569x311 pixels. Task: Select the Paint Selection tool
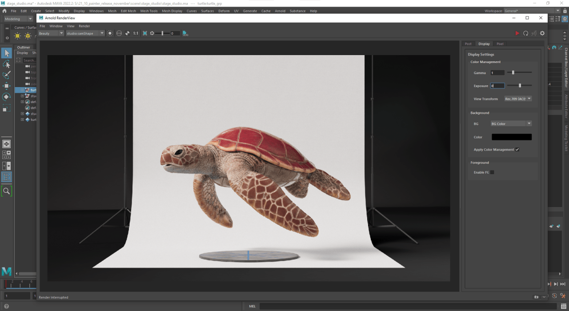[x=6, y=75]
